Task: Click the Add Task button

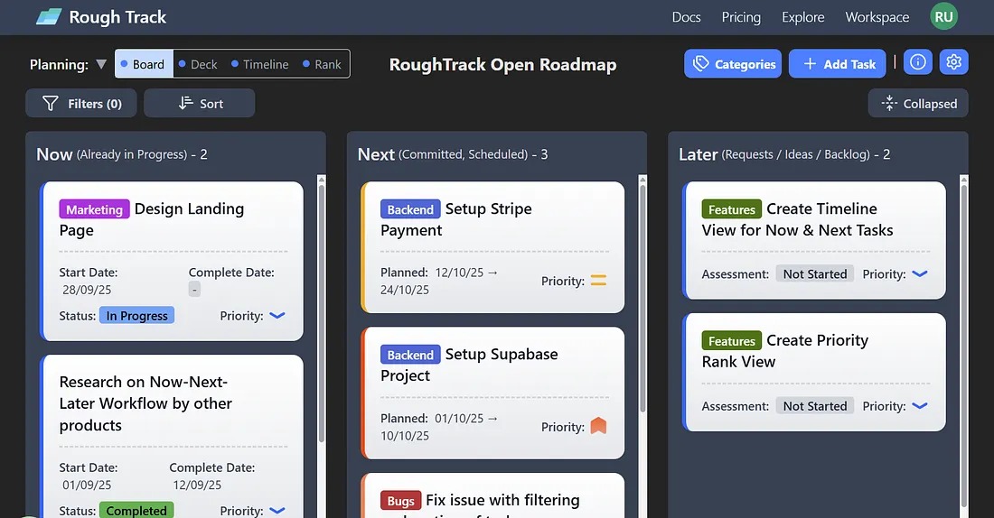Action: 838,64
